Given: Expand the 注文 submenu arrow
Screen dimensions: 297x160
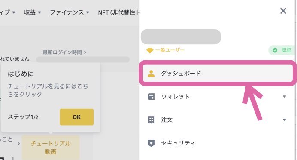Looking at the screenshot, I should tap(284, 120).
